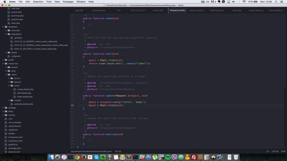The width and height of the screenshot is (287, 161).
Task: Expand the seeds folder
Action: pyautogui.click(x=6, y=53)
